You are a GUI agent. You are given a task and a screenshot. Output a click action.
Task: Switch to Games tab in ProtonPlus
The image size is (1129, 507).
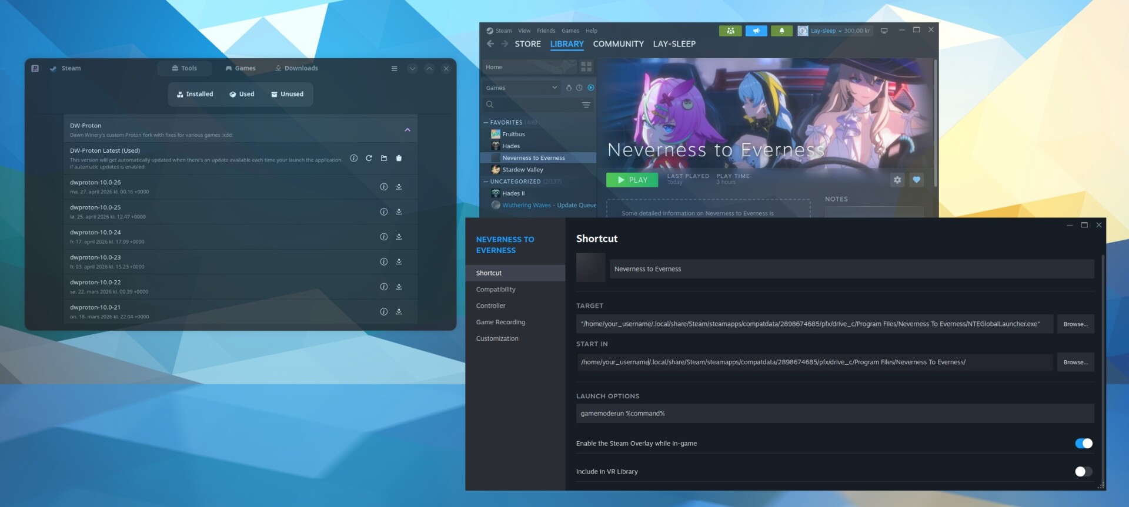tap(241, 69)
